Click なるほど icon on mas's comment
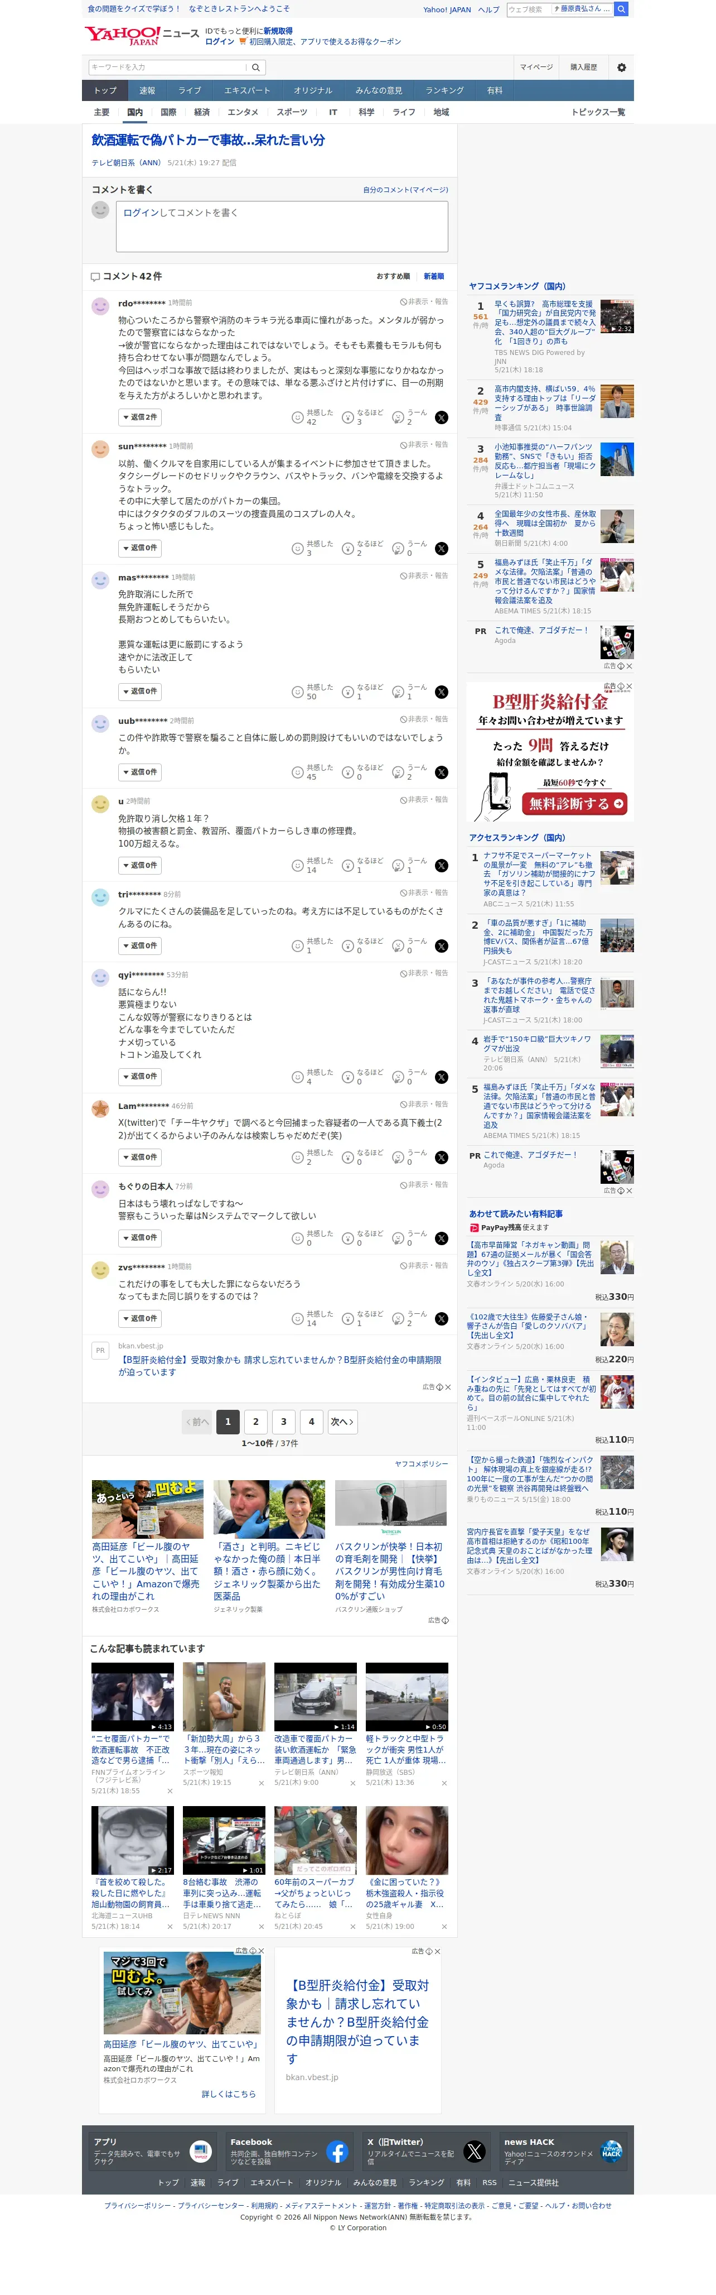 (348, 692)
